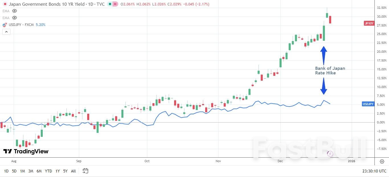The height and width of the screenshot is (177, 389).
Task: Click the JP10Y red price label
Action: click(x=368, y=23)
